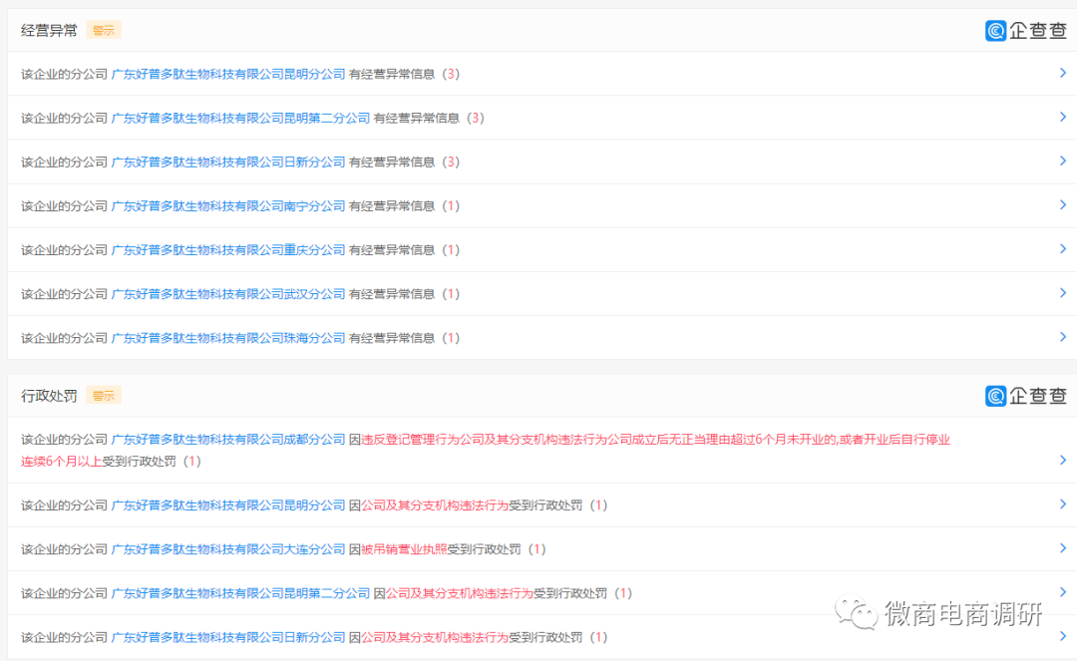Image resolution: width=1077 pixels, height=661 pixels.
Task: Expand the 日新分公司 经营异常 row chevron
Action: coord(1063,161)
